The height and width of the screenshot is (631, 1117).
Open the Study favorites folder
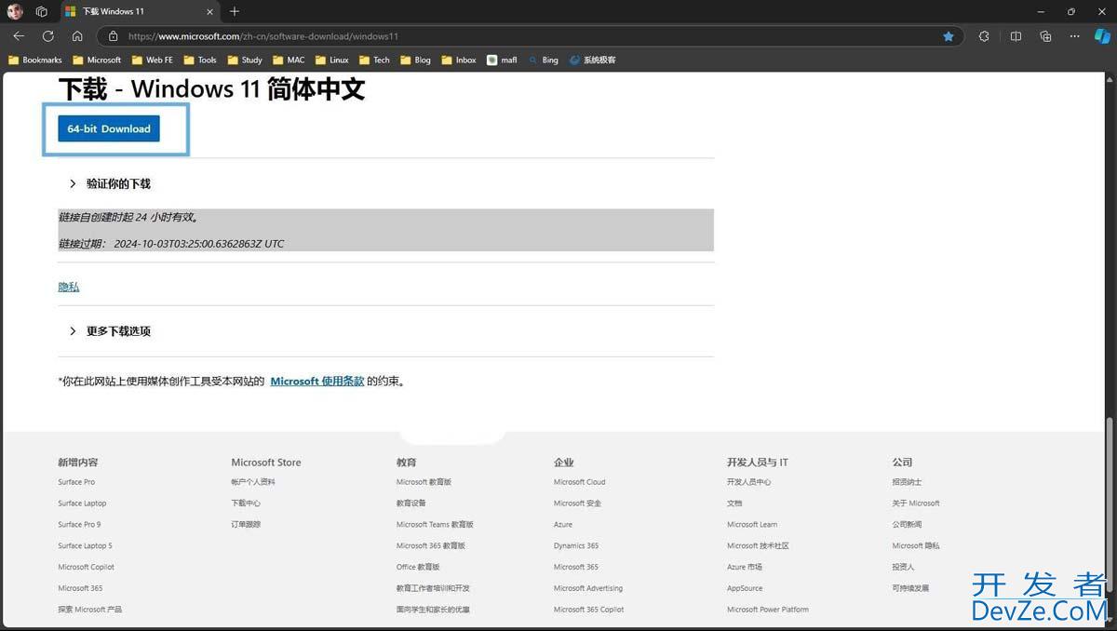(245, 60)
